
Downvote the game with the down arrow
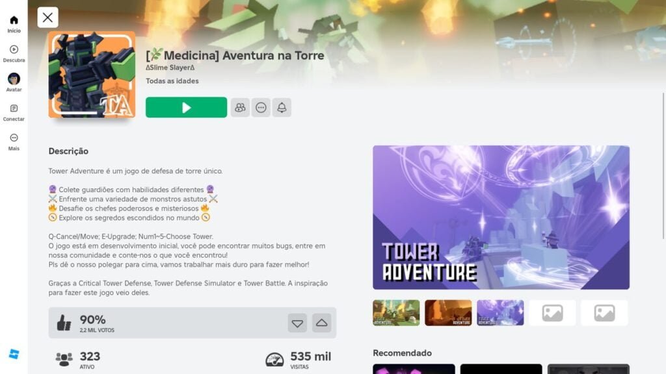[297, 323]
